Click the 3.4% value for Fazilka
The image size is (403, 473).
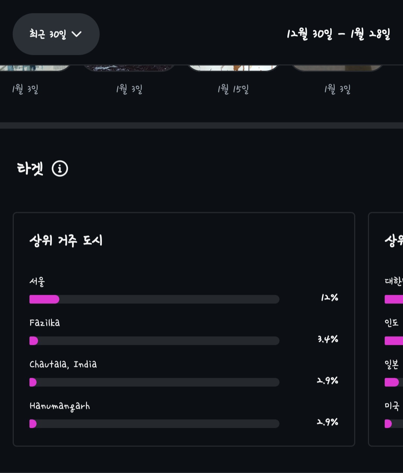point(328,339)
